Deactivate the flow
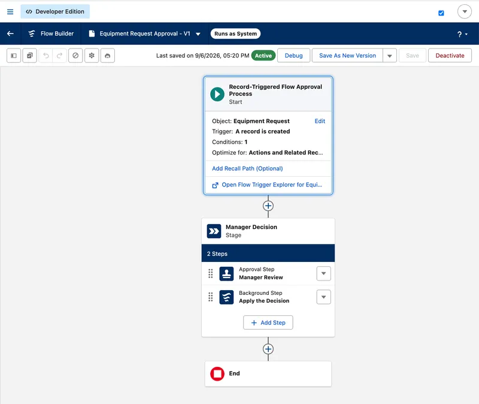Image resolution: width=479 pixels, height=404 pixels. click(x=450, y=56)
